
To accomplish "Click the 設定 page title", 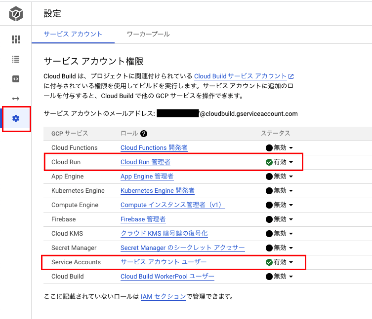I will [52, 13].
